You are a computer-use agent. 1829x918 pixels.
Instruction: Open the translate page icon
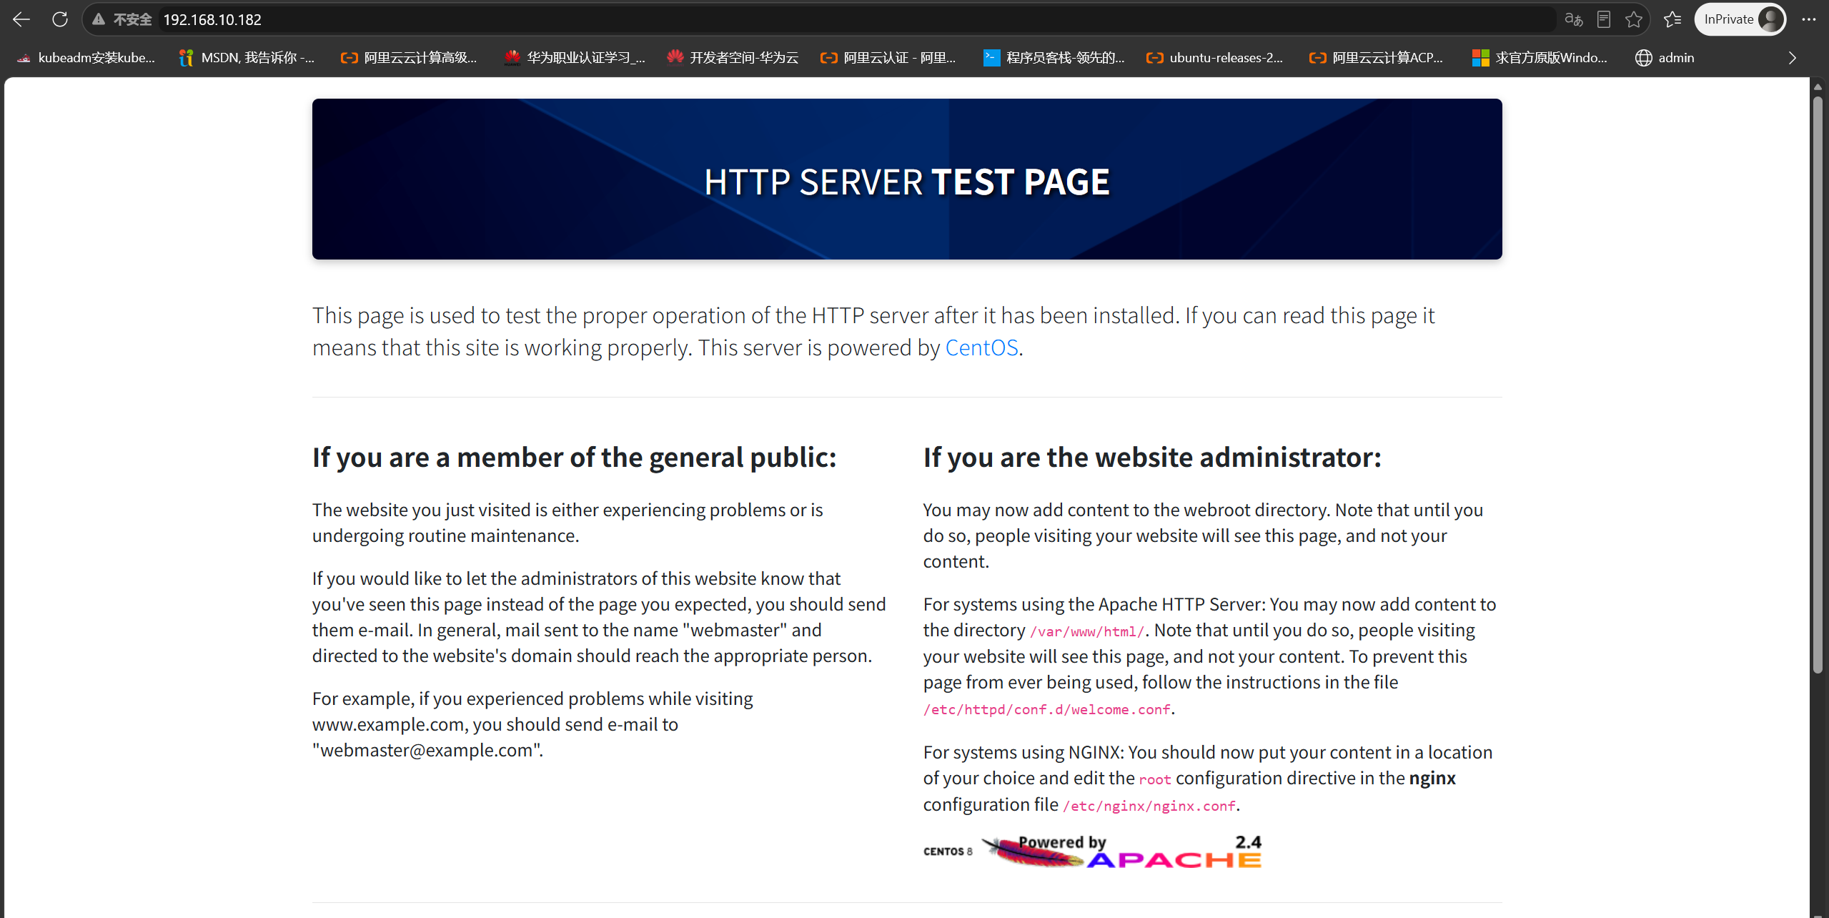1574,19
